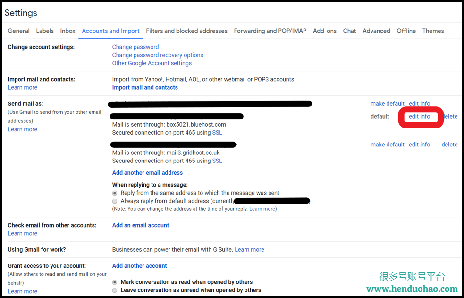Delete the gridhost.co.uk send-as address
464x298 pixels.
[449, 145]
